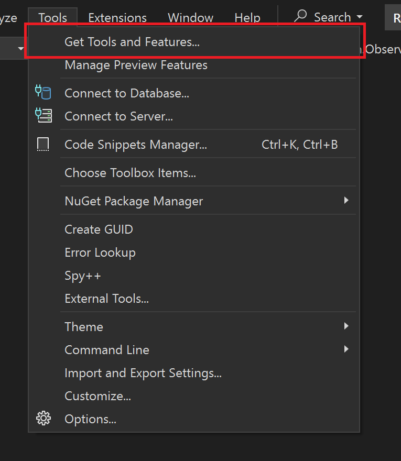
Task: Open the dropdown arrow left of the menu
Action: click(20, 49)
